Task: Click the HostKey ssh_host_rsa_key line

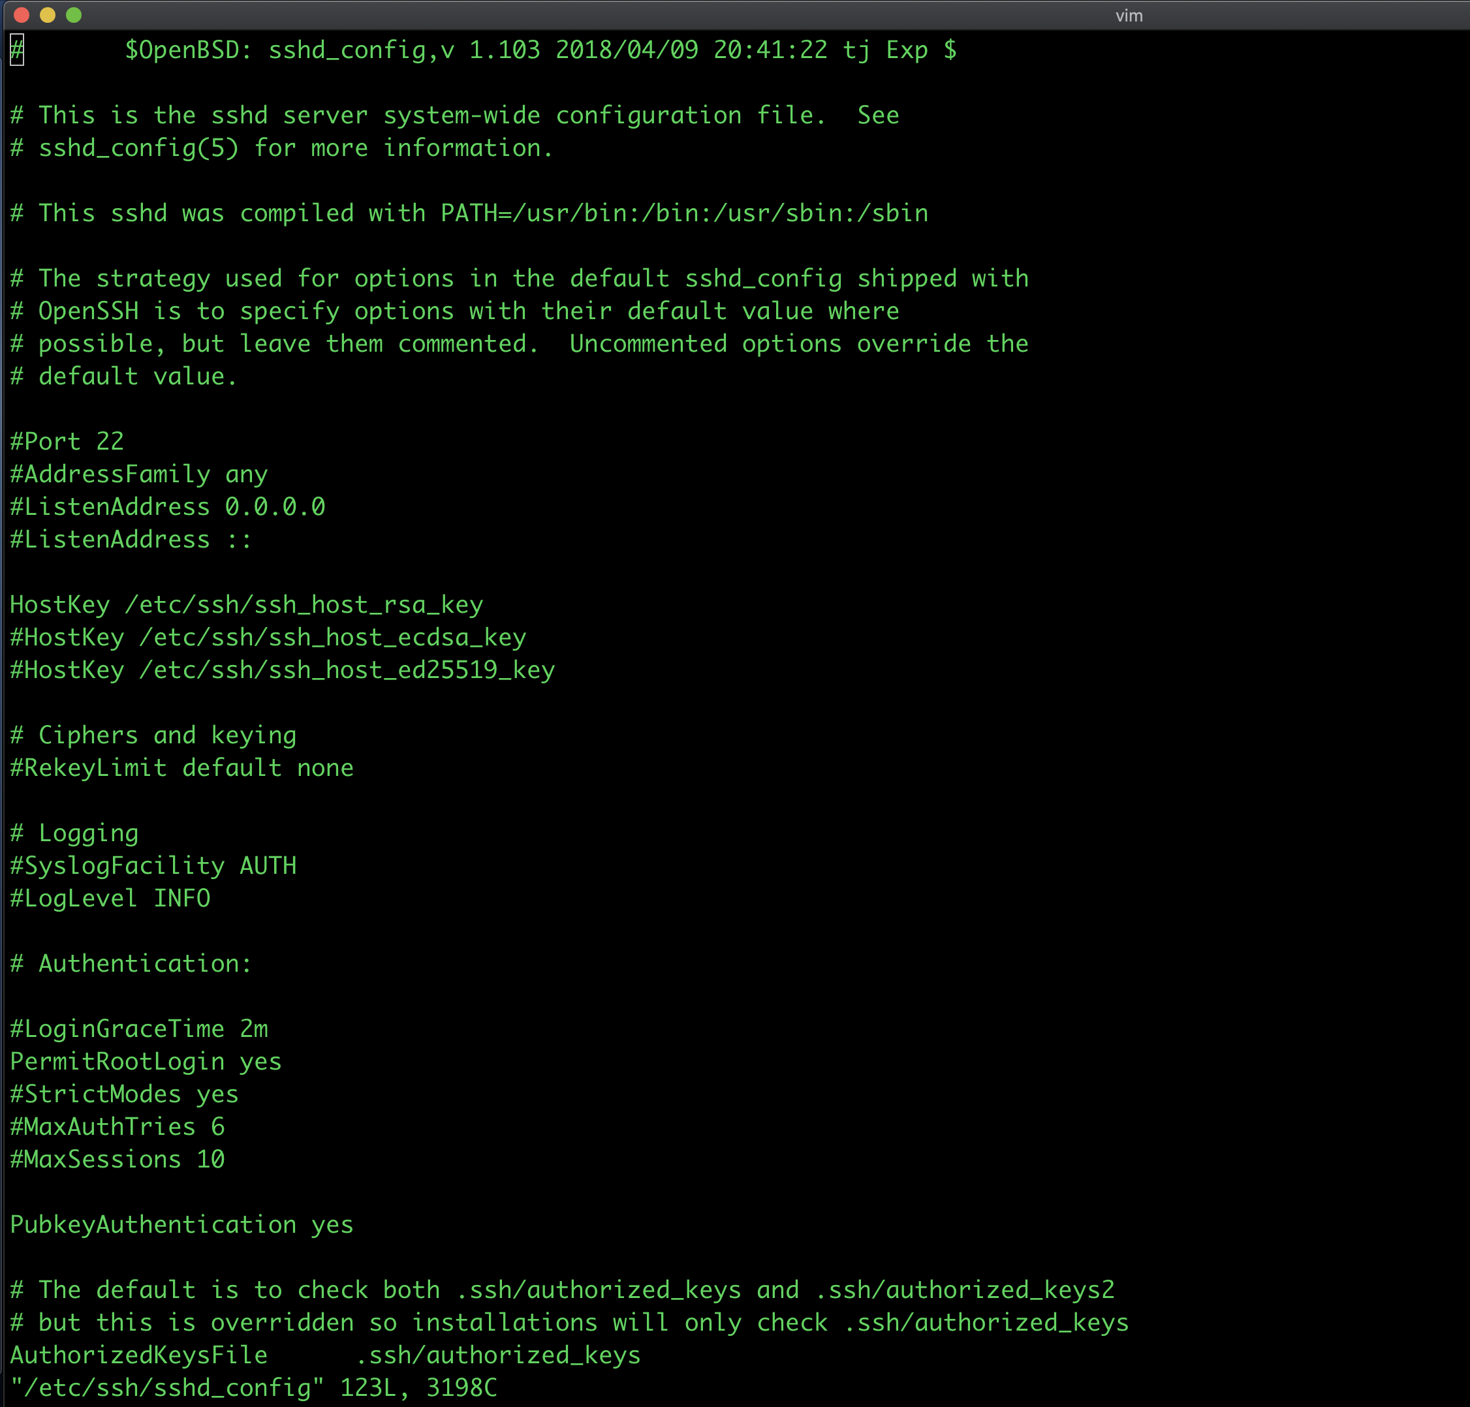Action: coord(246,604)
